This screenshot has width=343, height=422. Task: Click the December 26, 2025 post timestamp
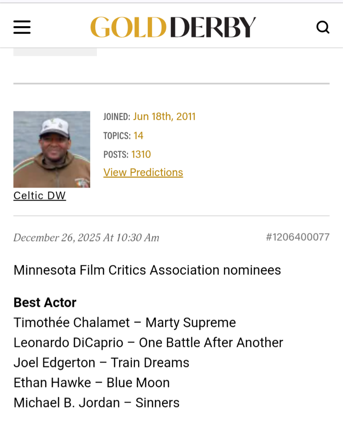pyautogui.click(x=86, y=238)
